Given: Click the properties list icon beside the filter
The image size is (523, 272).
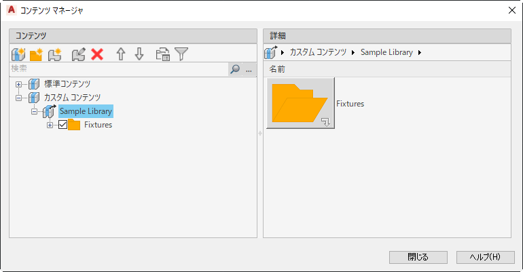Looking at the screenshot, I should [x=163, y=54].
